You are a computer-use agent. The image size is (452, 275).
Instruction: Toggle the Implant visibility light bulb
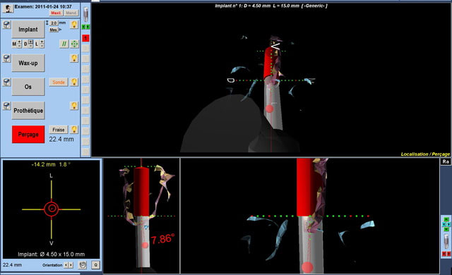click(x=74, y=25)
